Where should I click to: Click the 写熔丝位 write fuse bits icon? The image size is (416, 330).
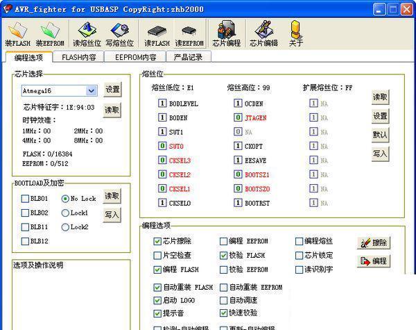(120, 34)
